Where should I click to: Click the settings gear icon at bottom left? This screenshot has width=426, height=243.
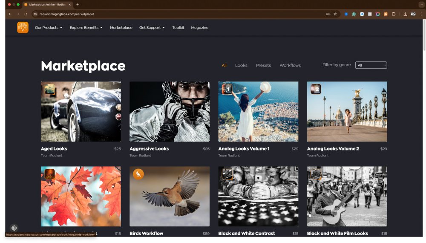[14, 228]
